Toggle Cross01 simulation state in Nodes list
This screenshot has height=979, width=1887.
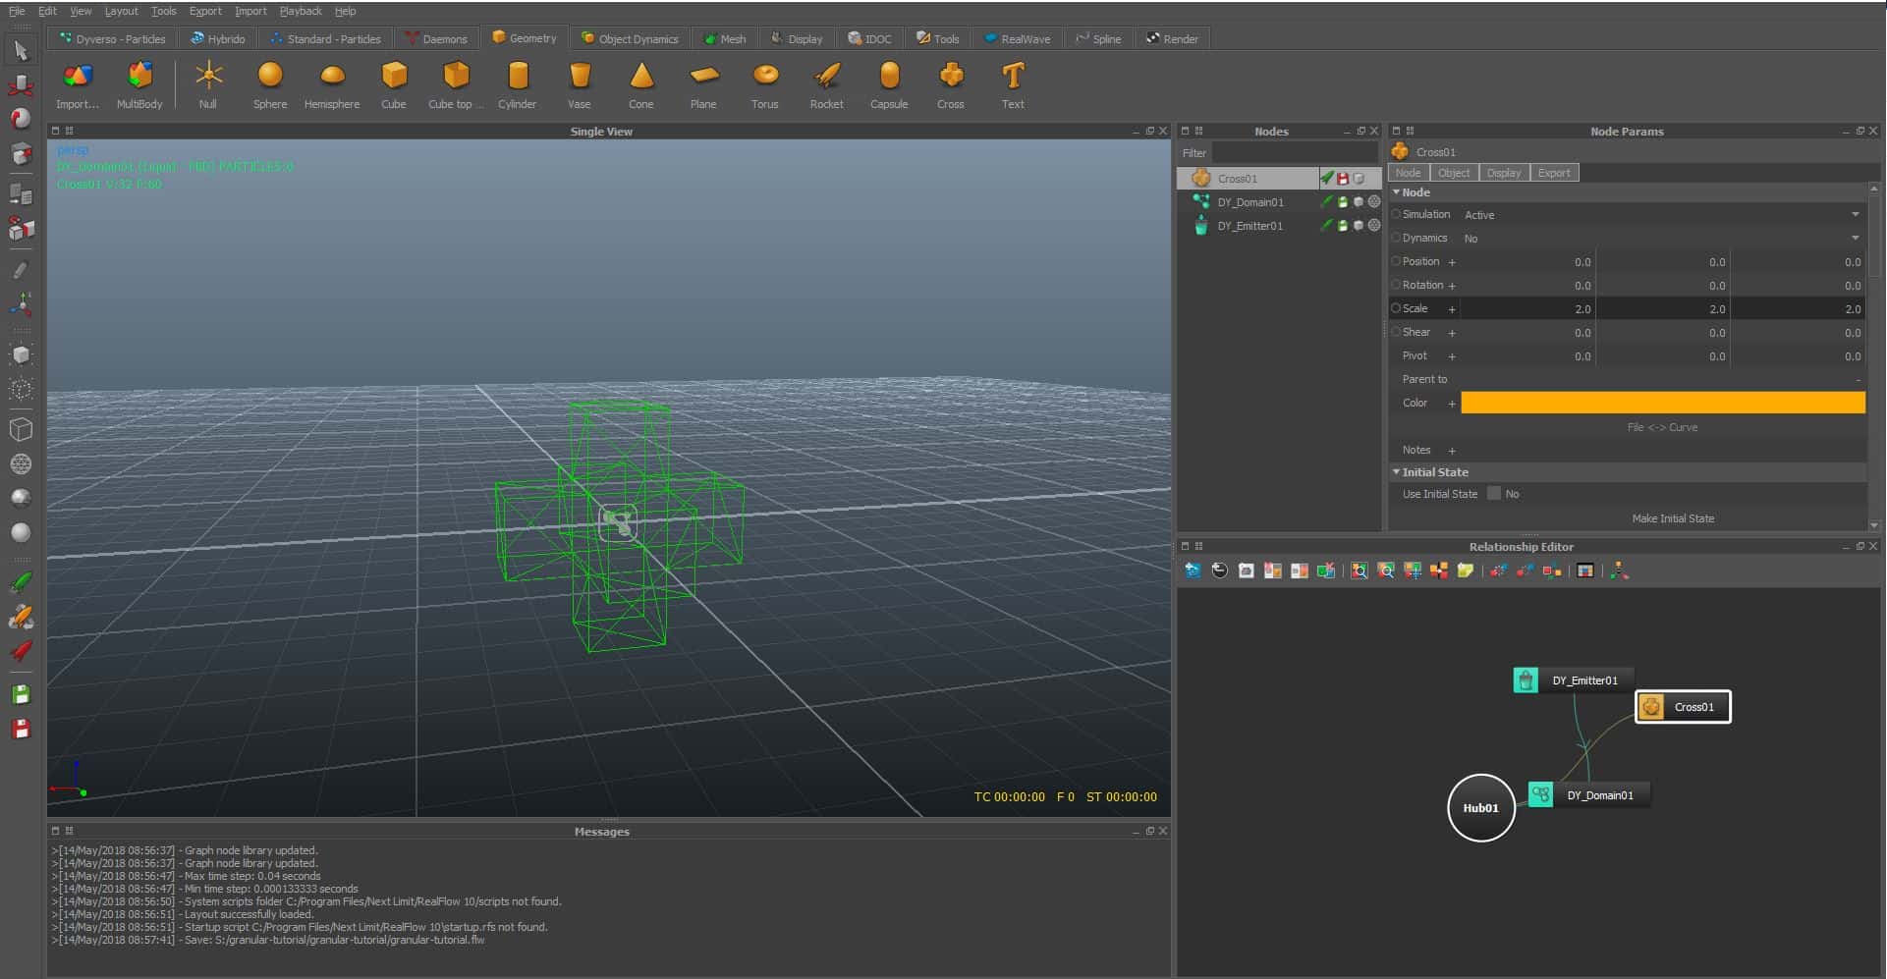(x=1327, y=179)
